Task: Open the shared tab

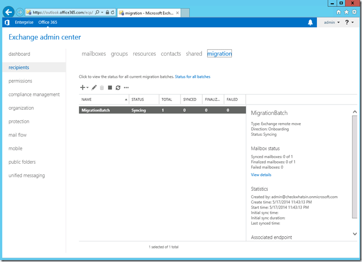Action: pyautogui.click(x=194, y=53)
